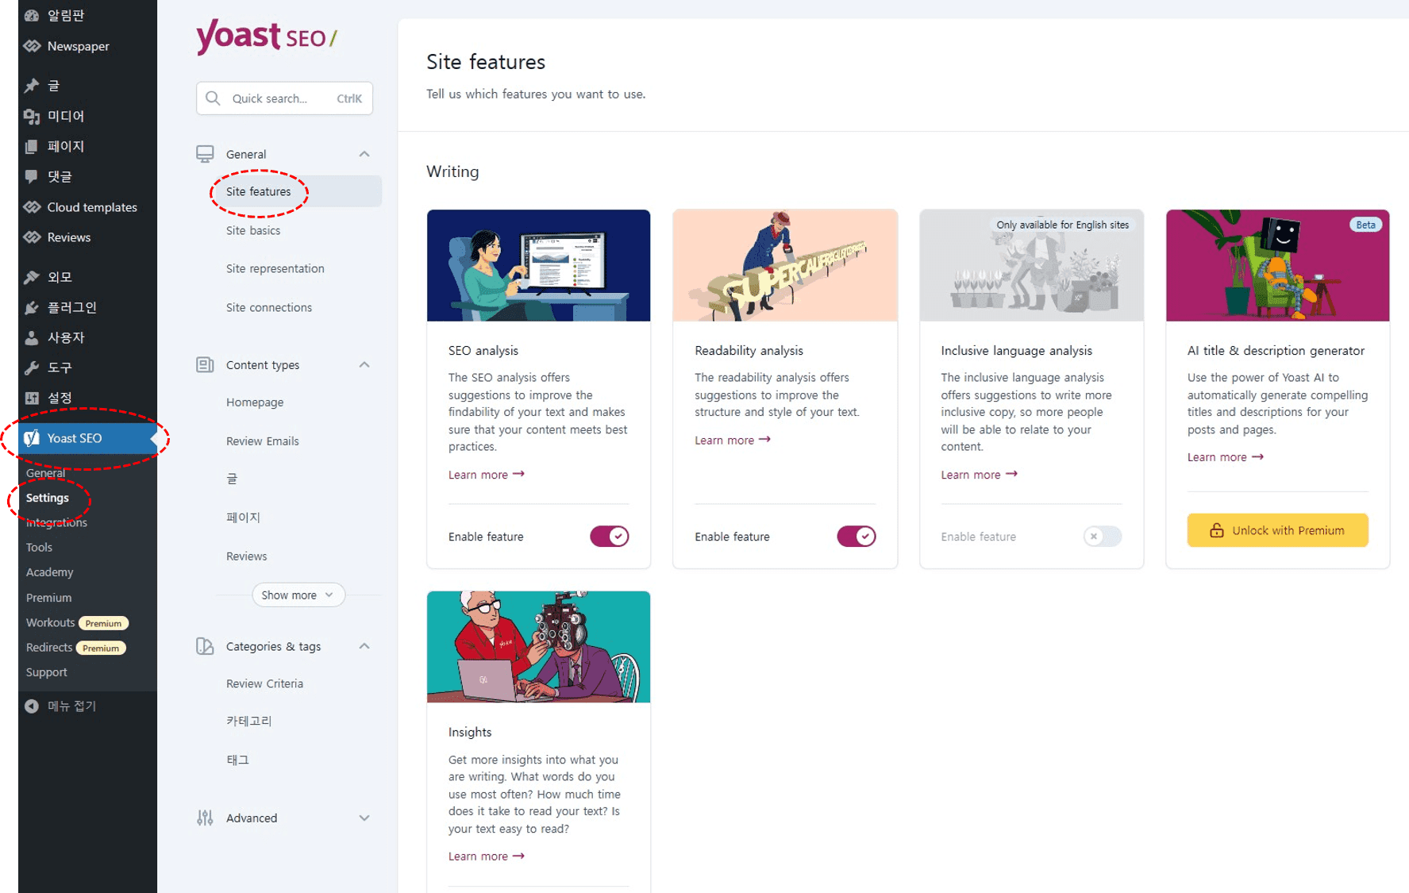Collapse the General section chevron
Image resolution: width=1409 pixels, height=893 pixels.
pos(364,154)
